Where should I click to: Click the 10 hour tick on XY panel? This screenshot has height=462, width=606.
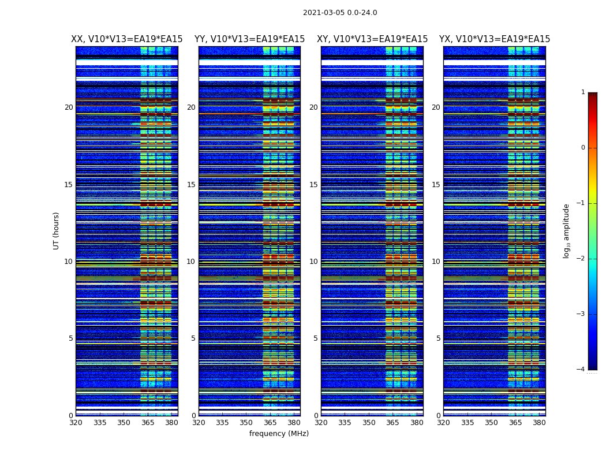point(313,262)
